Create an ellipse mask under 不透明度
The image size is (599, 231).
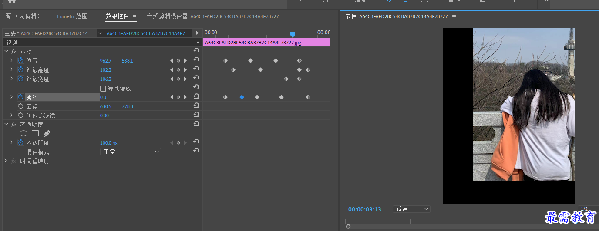tap(24, 134)
